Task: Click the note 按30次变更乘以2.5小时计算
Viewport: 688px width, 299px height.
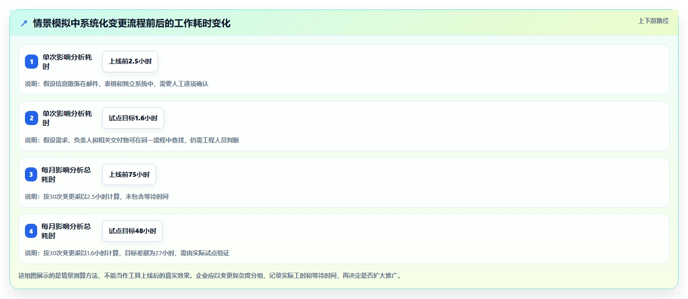Action: tap(96, 197)
